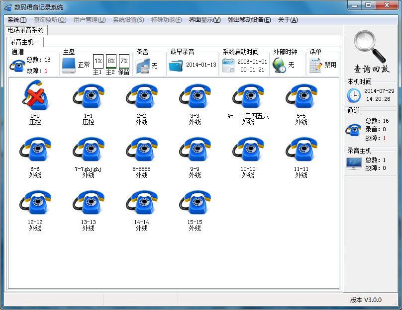402x310 pixels.
Task: Click the 备盘 backup disk icon
Action: (142, 65)
